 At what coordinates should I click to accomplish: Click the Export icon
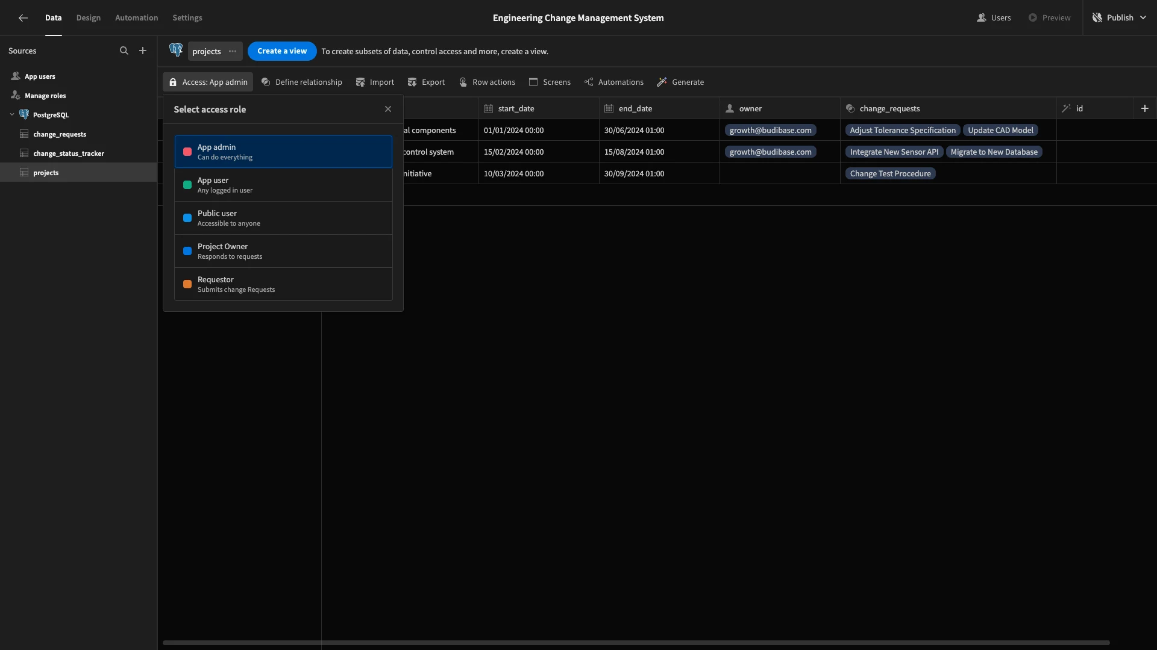coord(412,82)
